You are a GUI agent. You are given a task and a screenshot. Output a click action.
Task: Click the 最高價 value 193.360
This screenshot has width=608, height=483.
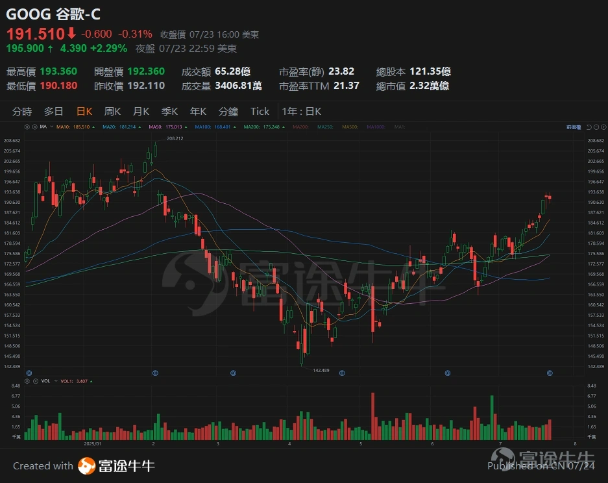[58, 71]
